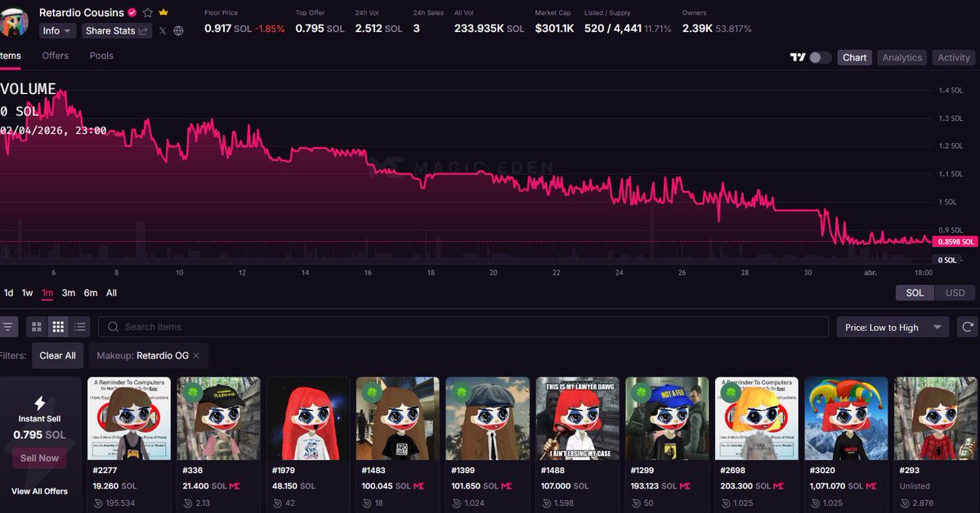The image size is (980, 513).
Task: Open the unlisted NFT #293 card image
Action: click(x=936, y=418)
